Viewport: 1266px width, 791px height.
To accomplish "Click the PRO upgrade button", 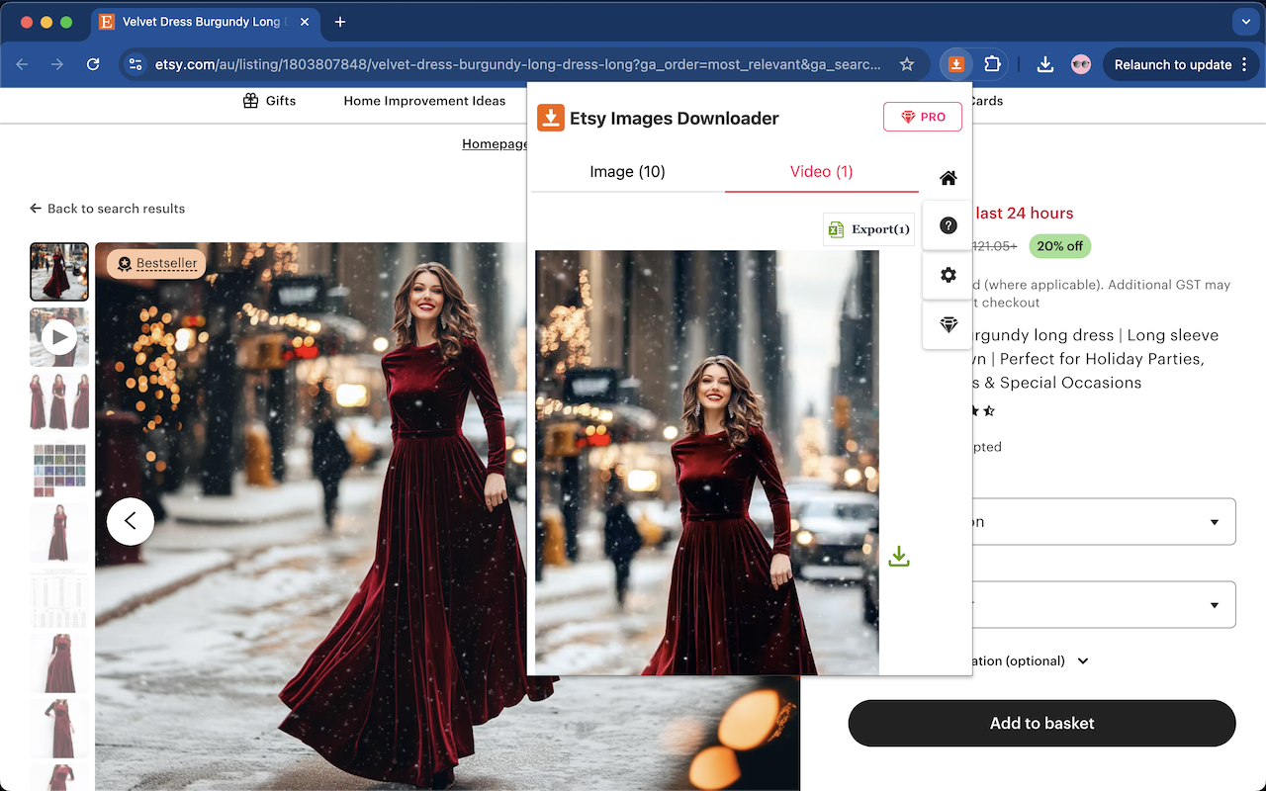I will pos(922,117).
